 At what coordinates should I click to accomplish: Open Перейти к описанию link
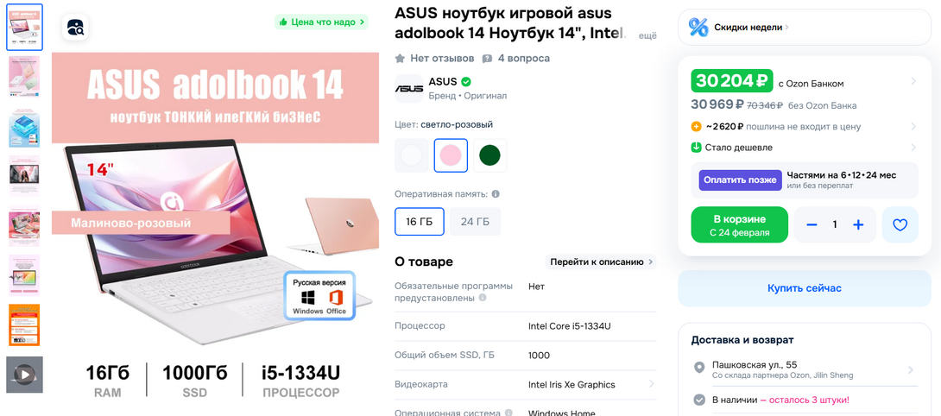pyautogui.click(x=601, y=262)
